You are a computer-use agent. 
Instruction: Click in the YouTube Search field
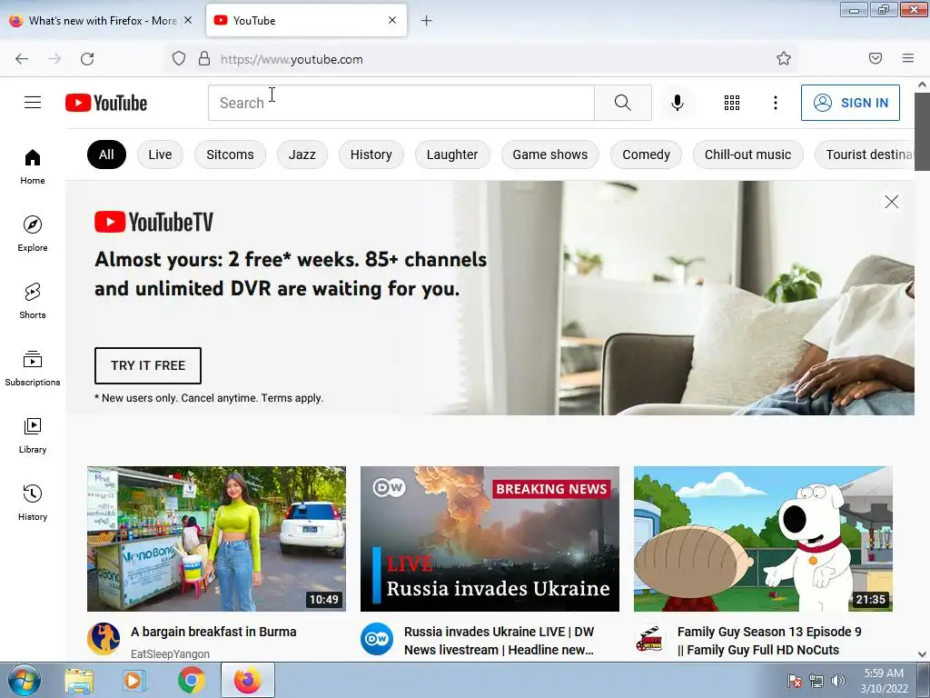pyautogui.click(x=401, y=103)
